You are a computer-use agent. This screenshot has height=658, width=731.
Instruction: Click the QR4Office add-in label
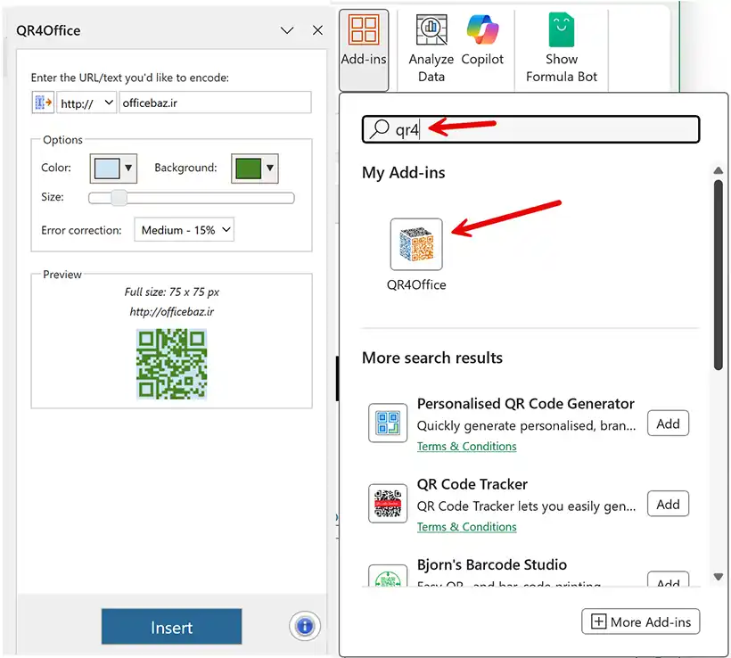click(416, 285)
